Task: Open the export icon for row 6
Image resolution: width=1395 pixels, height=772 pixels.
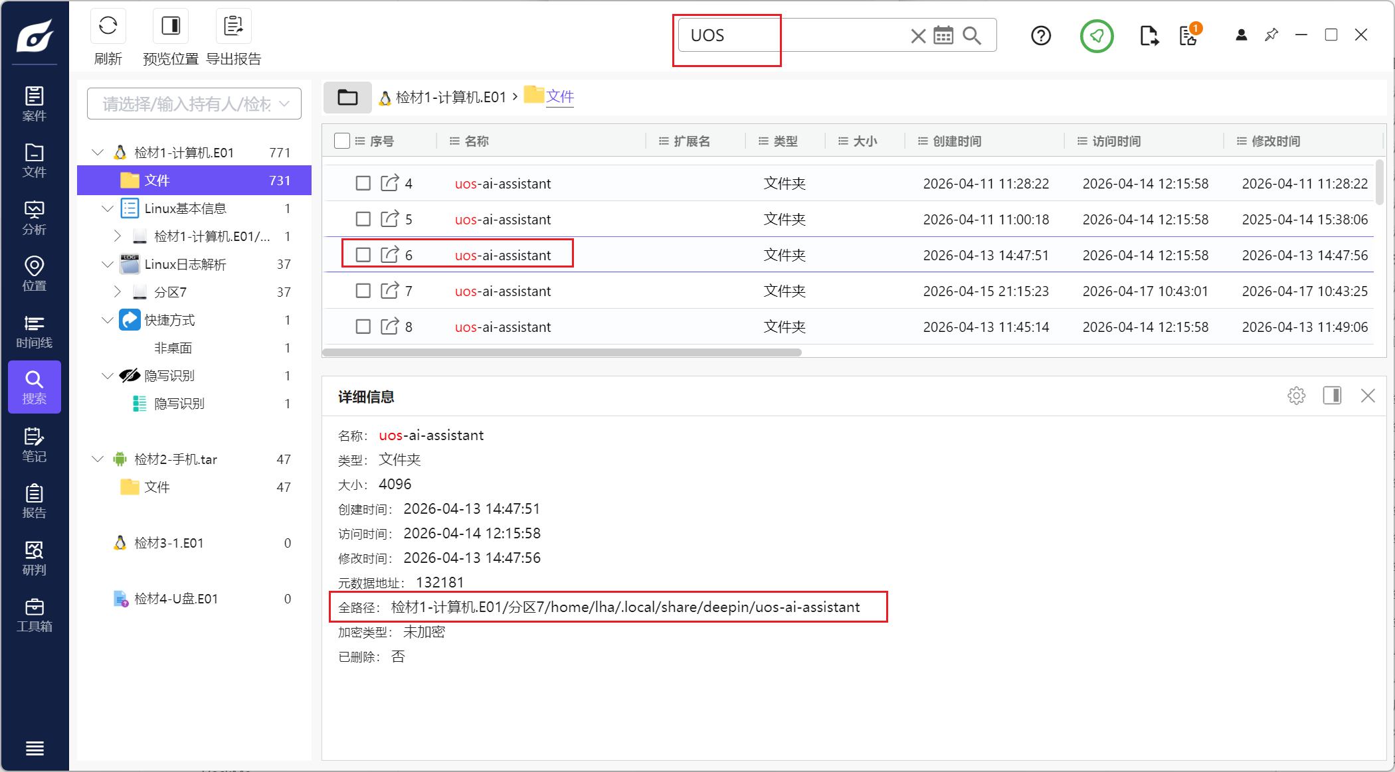Action: (x=389, y=254)
